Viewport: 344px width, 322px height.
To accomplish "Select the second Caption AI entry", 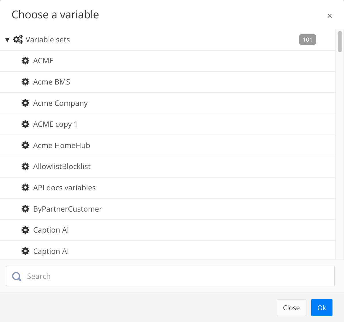I will pos(51,251).
